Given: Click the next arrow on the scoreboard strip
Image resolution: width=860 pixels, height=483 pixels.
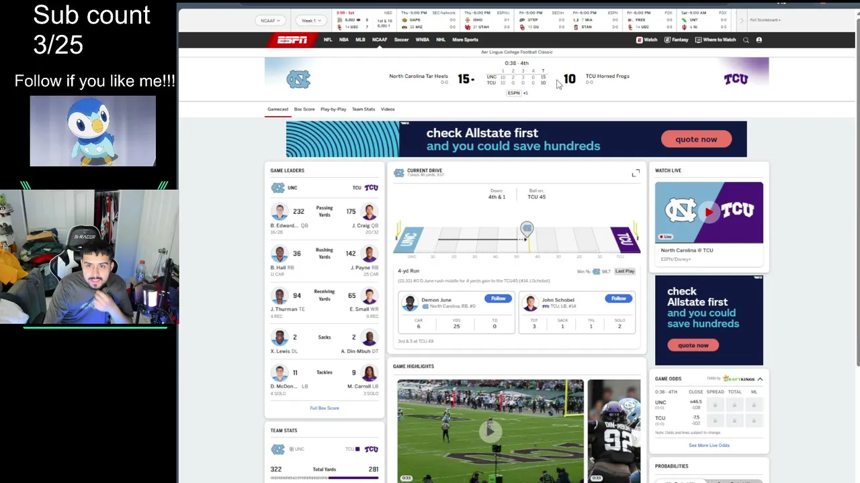Looking at the screenshot, I should (x=741, y=21).
